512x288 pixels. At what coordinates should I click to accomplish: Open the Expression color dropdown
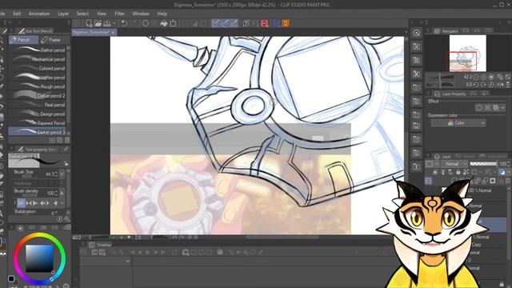(458, 123)
